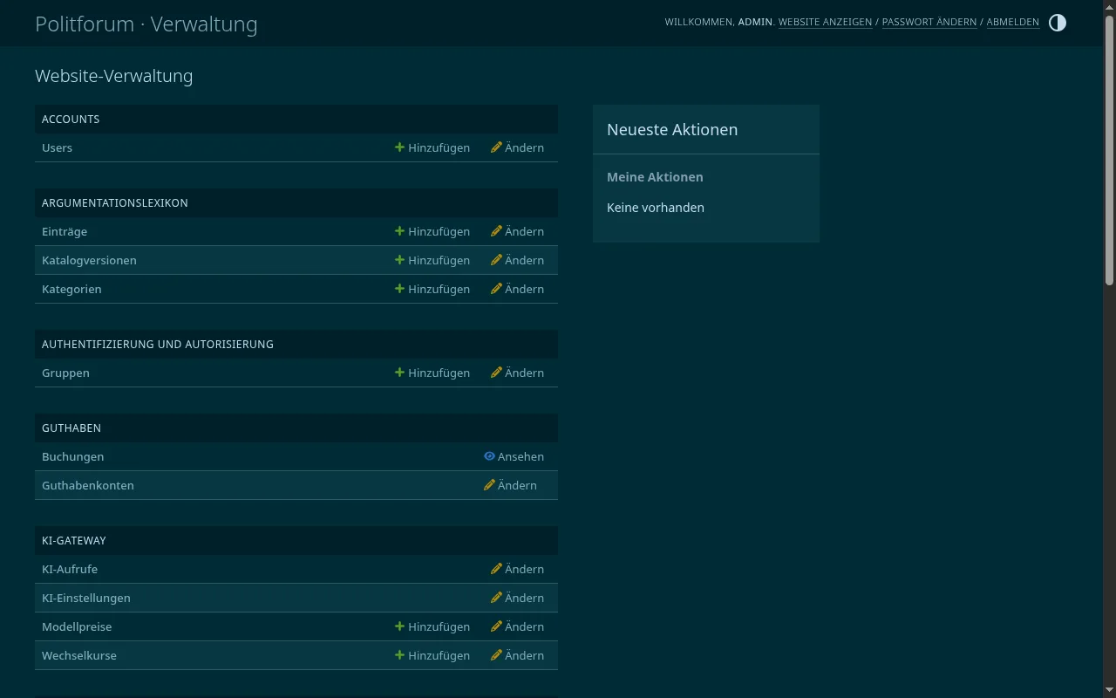
Task: Click Ändern for Gruppen
Action: tap(517, 373)
